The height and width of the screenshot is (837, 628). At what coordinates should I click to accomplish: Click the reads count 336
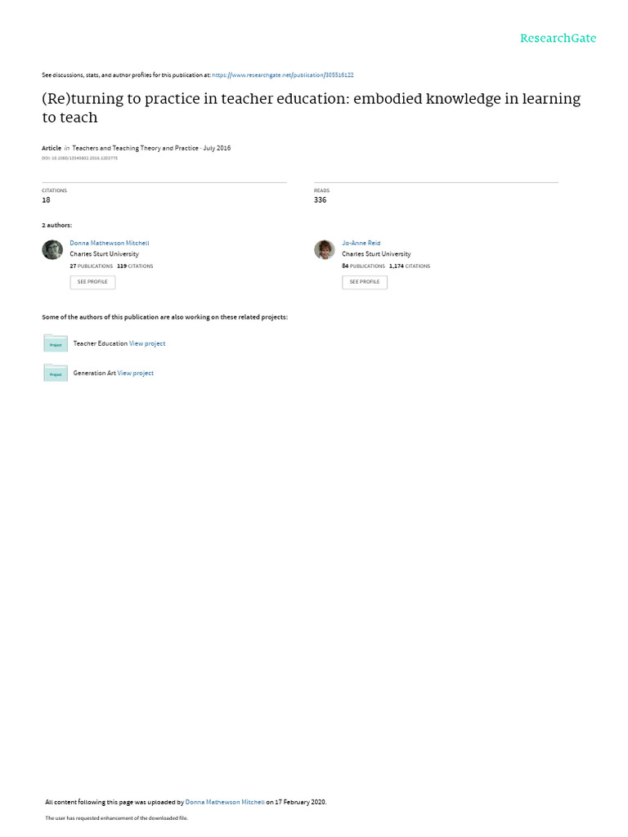pyautogui.click(x=320, y=200)
